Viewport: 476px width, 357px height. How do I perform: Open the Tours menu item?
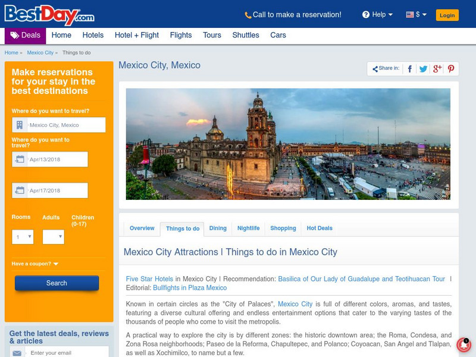click(212, 35)
